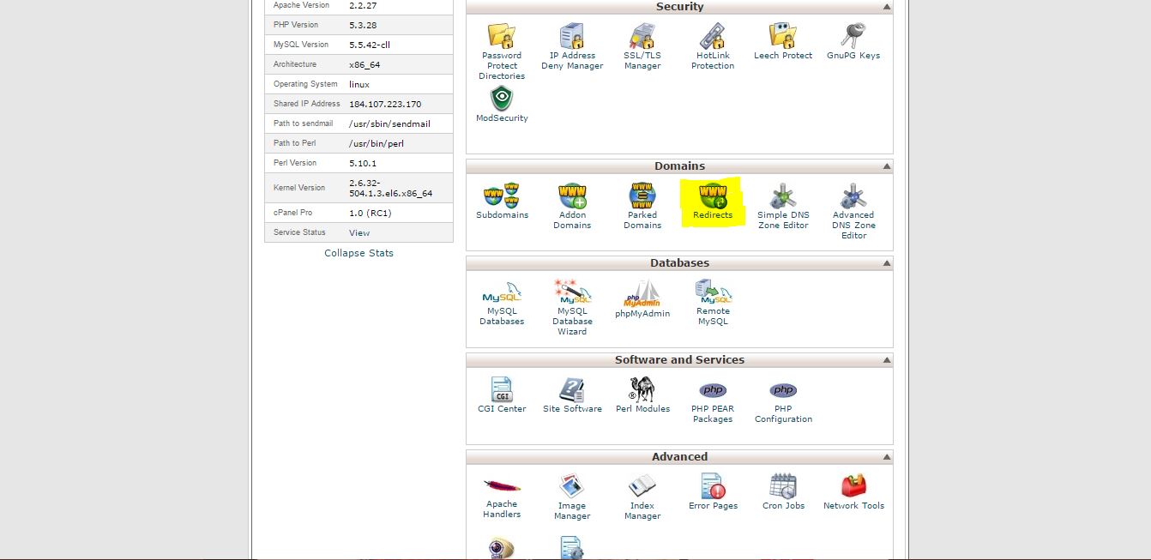Open the Redirects icon
The image size is (1151, 560).
713,196
